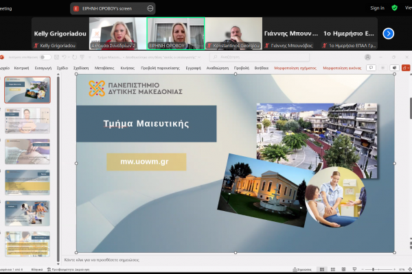Click the redo arrow icon
412x274 pixels.
click(74, 57)
